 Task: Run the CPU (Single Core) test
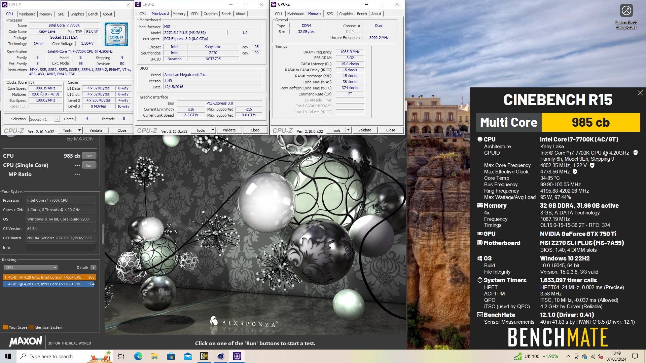89,165
